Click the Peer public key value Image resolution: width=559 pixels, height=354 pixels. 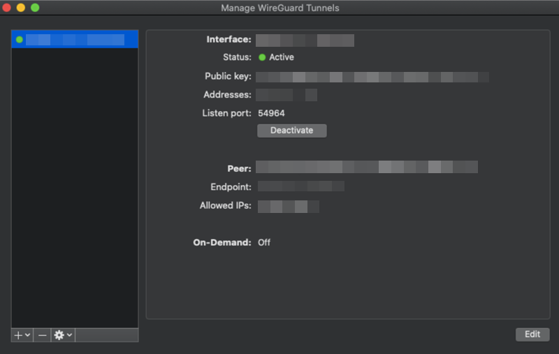[x=366, y=167]
